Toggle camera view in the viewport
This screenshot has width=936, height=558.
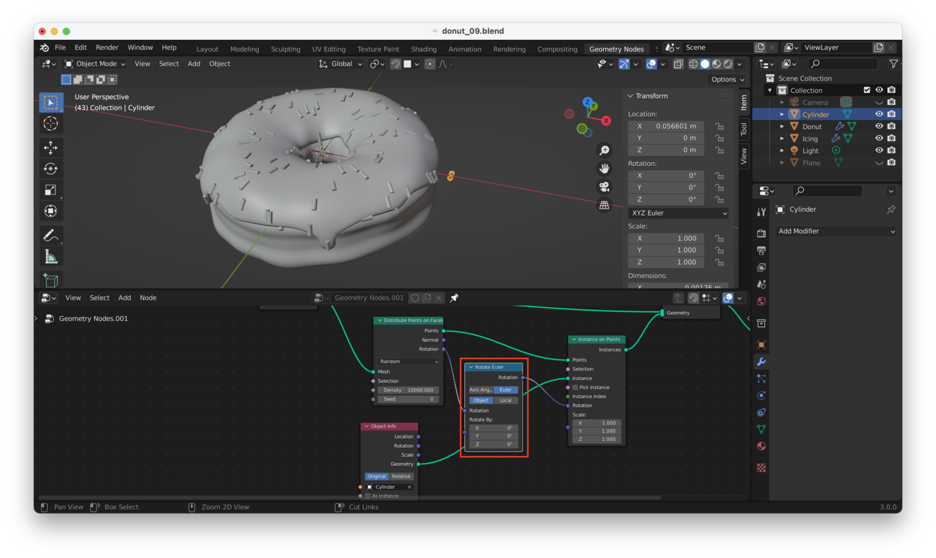[604, 187]
